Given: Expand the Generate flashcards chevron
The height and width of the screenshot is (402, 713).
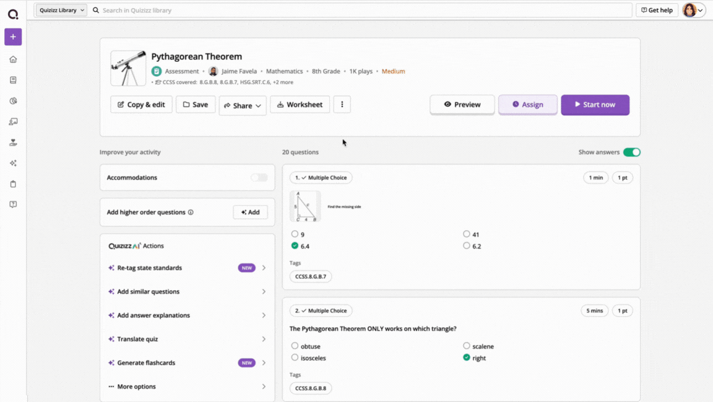Looking at the screenshot, I should tap(264, 363).
